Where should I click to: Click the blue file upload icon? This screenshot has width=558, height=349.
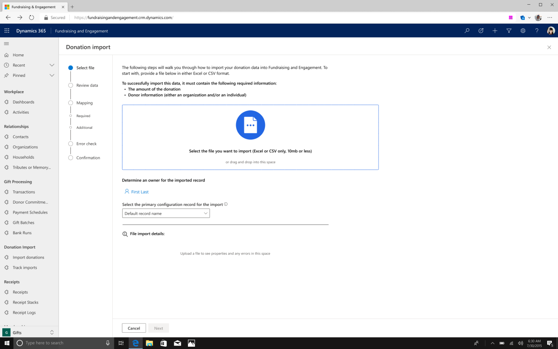coord(250,125)
